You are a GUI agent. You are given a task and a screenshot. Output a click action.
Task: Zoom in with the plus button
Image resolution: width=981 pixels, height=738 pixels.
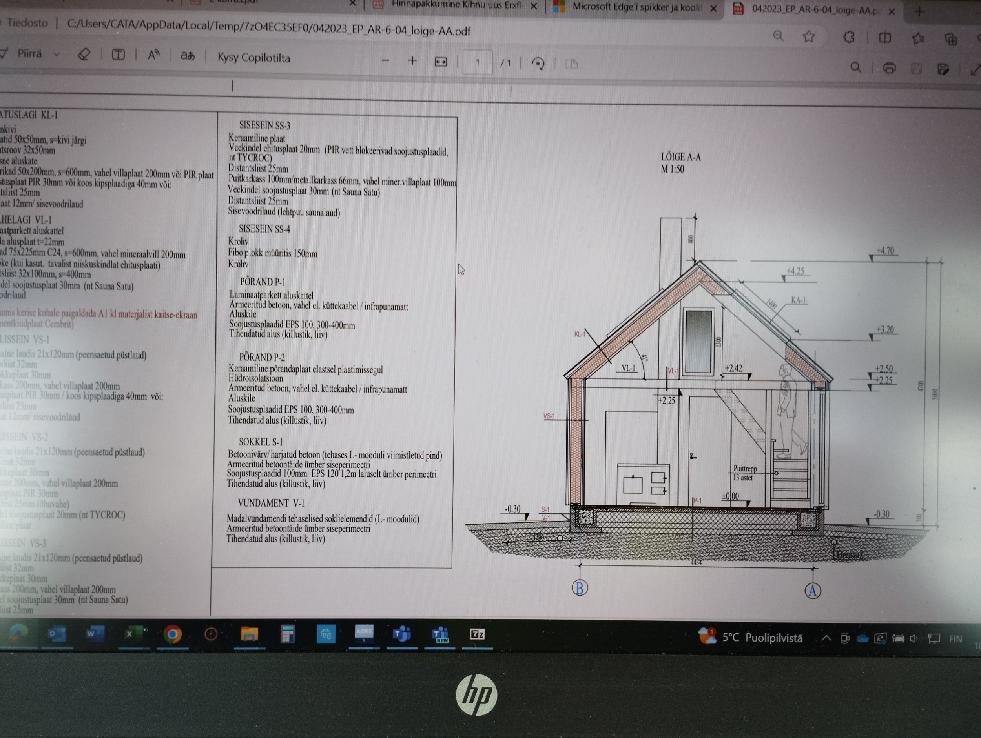click(x=412, y=61)
